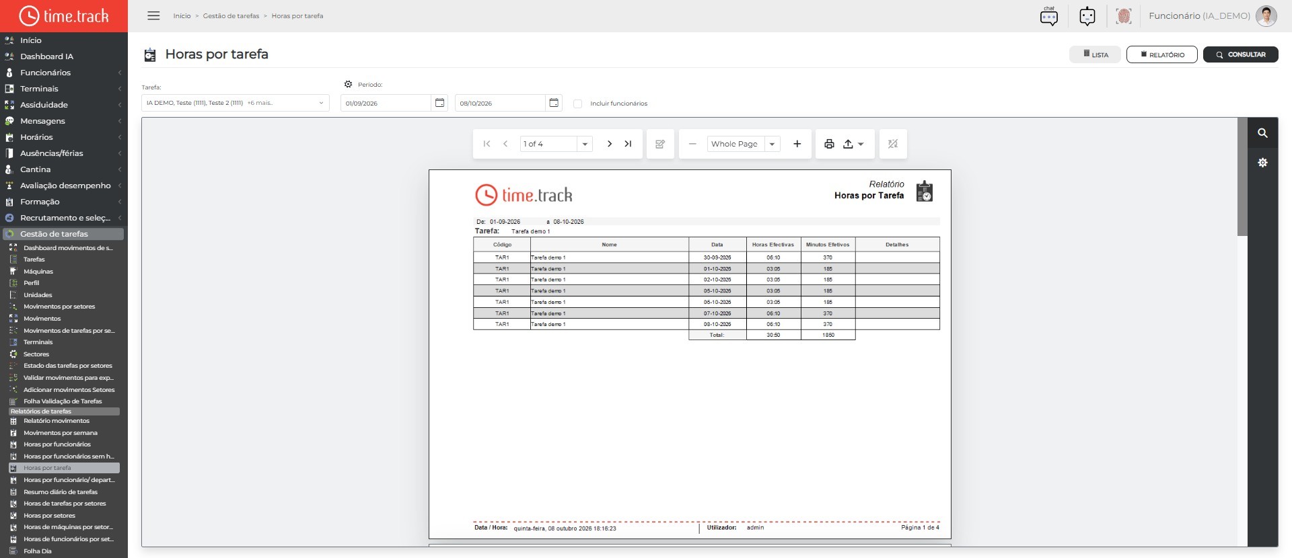Viewport: 1292px width, 558px height.
Task: Click the RELATÓRIO button
Action: coord(1162,54)
